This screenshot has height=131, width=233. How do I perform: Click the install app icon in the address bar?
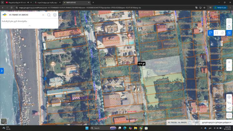(200, 8)
